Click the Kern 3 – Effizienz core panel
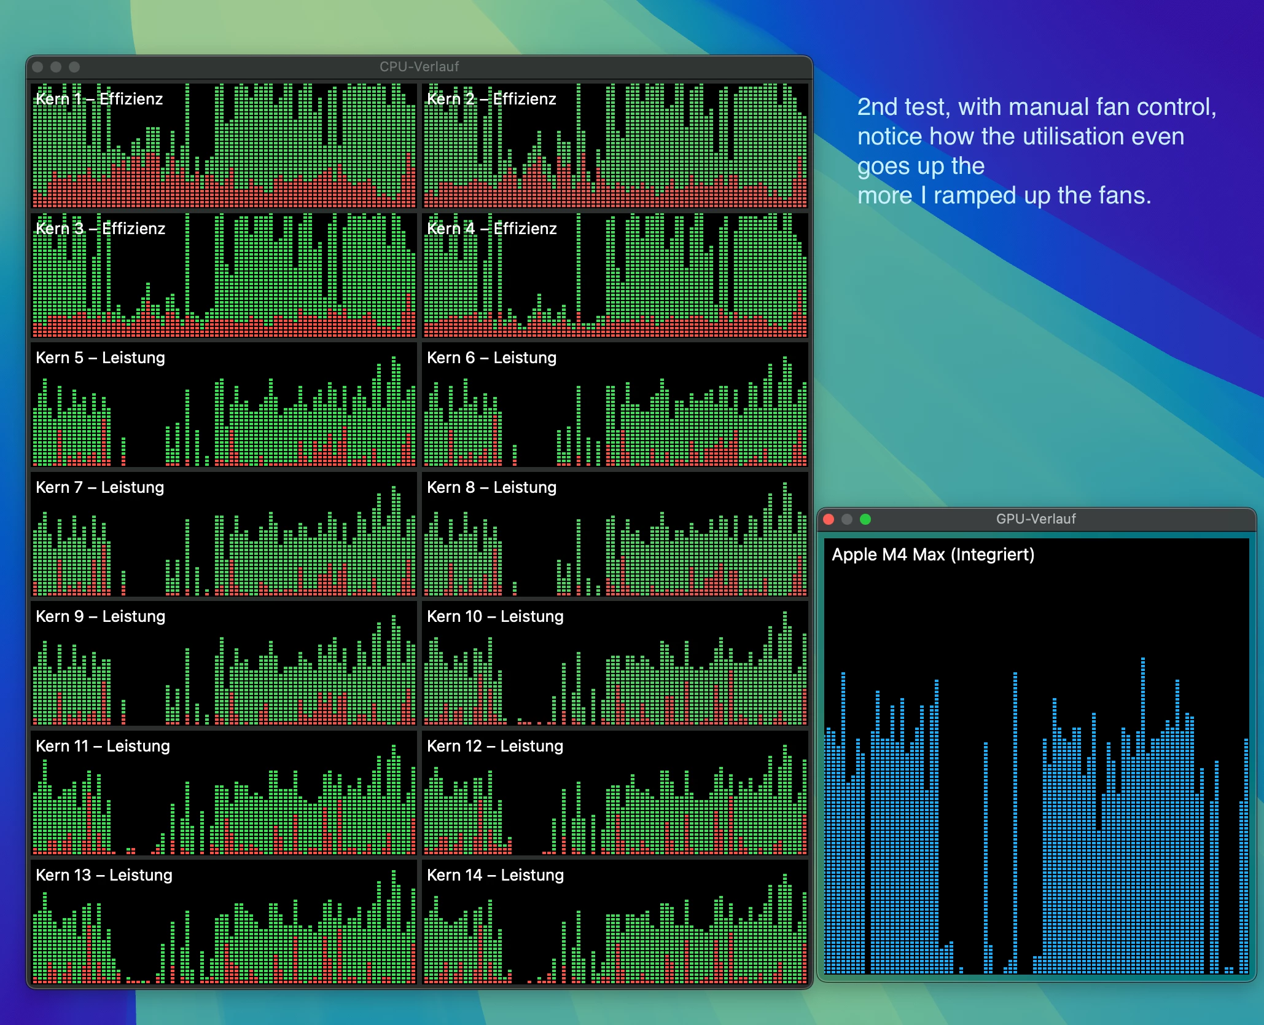The width and height of the screenshot is (1264, 1025). click(224, 275)
